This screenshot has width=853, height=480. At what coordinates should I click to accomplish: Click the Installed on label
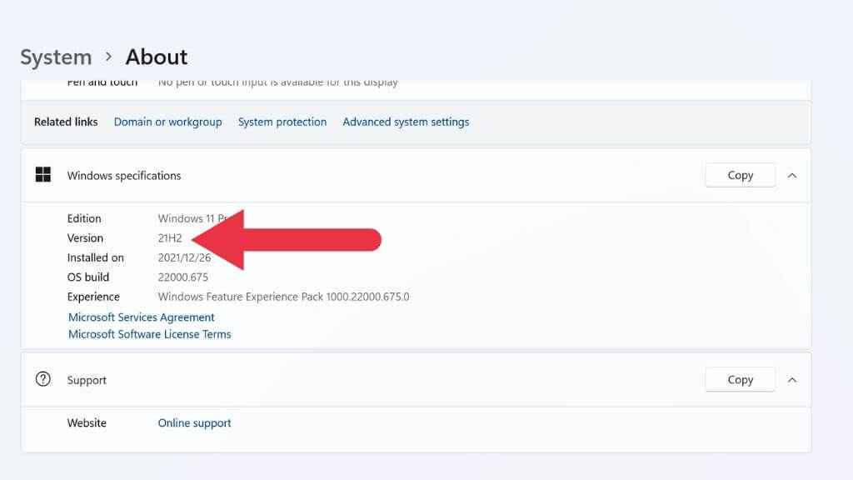(x=96, y=257)
